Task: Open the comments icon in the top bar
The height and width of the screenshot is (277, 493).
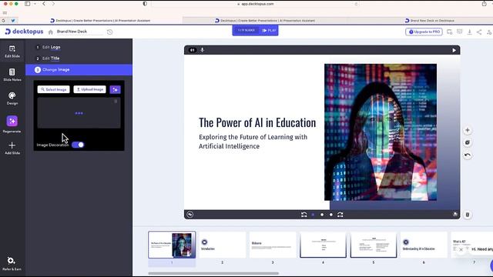Action: pos(459,32)
